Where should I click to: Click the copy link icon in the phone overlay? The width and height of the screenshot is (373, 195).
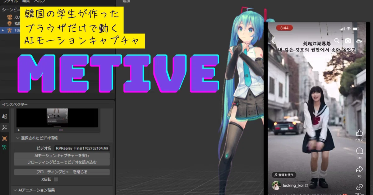click(359, 186)
